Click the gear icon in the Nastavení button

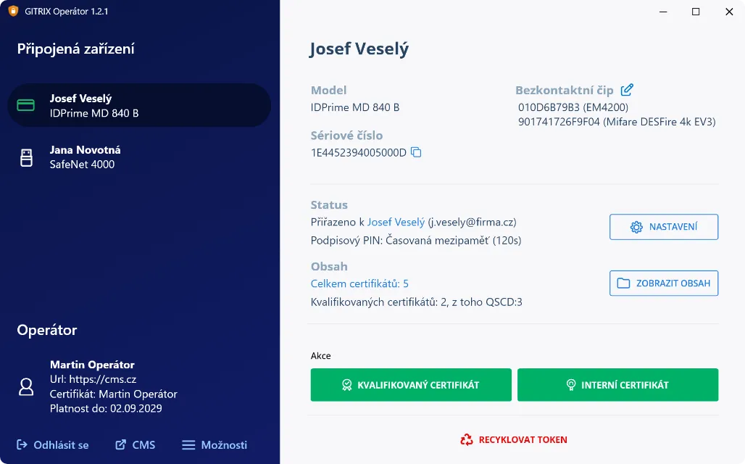636,227
